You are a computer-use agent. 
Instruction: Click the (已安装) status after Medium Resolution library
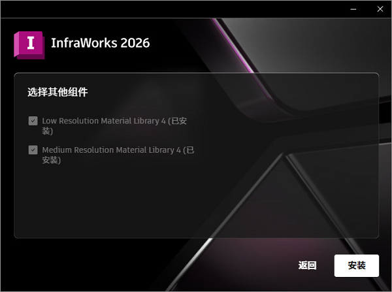[x=52, y=160]
